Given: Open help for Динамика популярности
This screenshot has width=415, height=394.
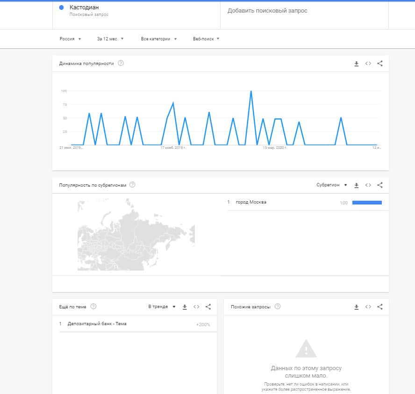Looking at the screenshot, I should (121, 63).
